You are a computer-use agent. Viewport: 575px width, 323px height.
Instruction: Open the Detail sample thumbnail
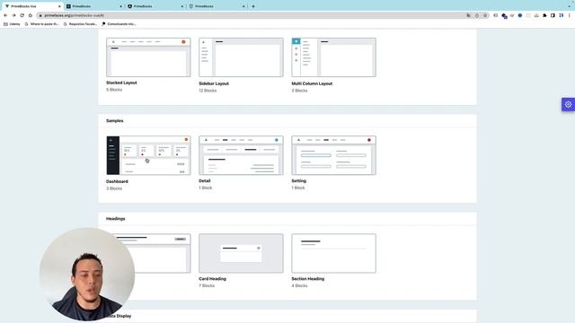click(x=241, y=155)
